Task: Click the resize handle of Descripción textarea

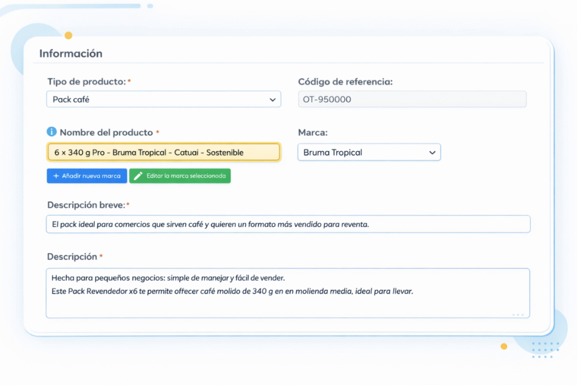Action: pyautogui.click(x=518, y=315)
